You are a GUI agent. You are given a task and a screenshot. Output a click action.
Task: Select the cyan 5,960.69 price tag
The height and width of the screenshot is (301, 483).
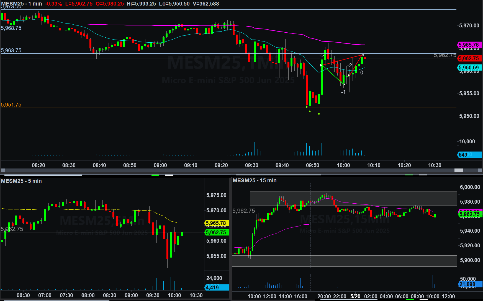pyautogui.click(x=469, y=68)
